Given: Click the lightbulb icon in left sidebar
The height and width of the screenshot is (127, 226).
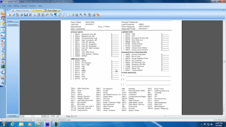Looking at the screenshot, I should [3, 56].
